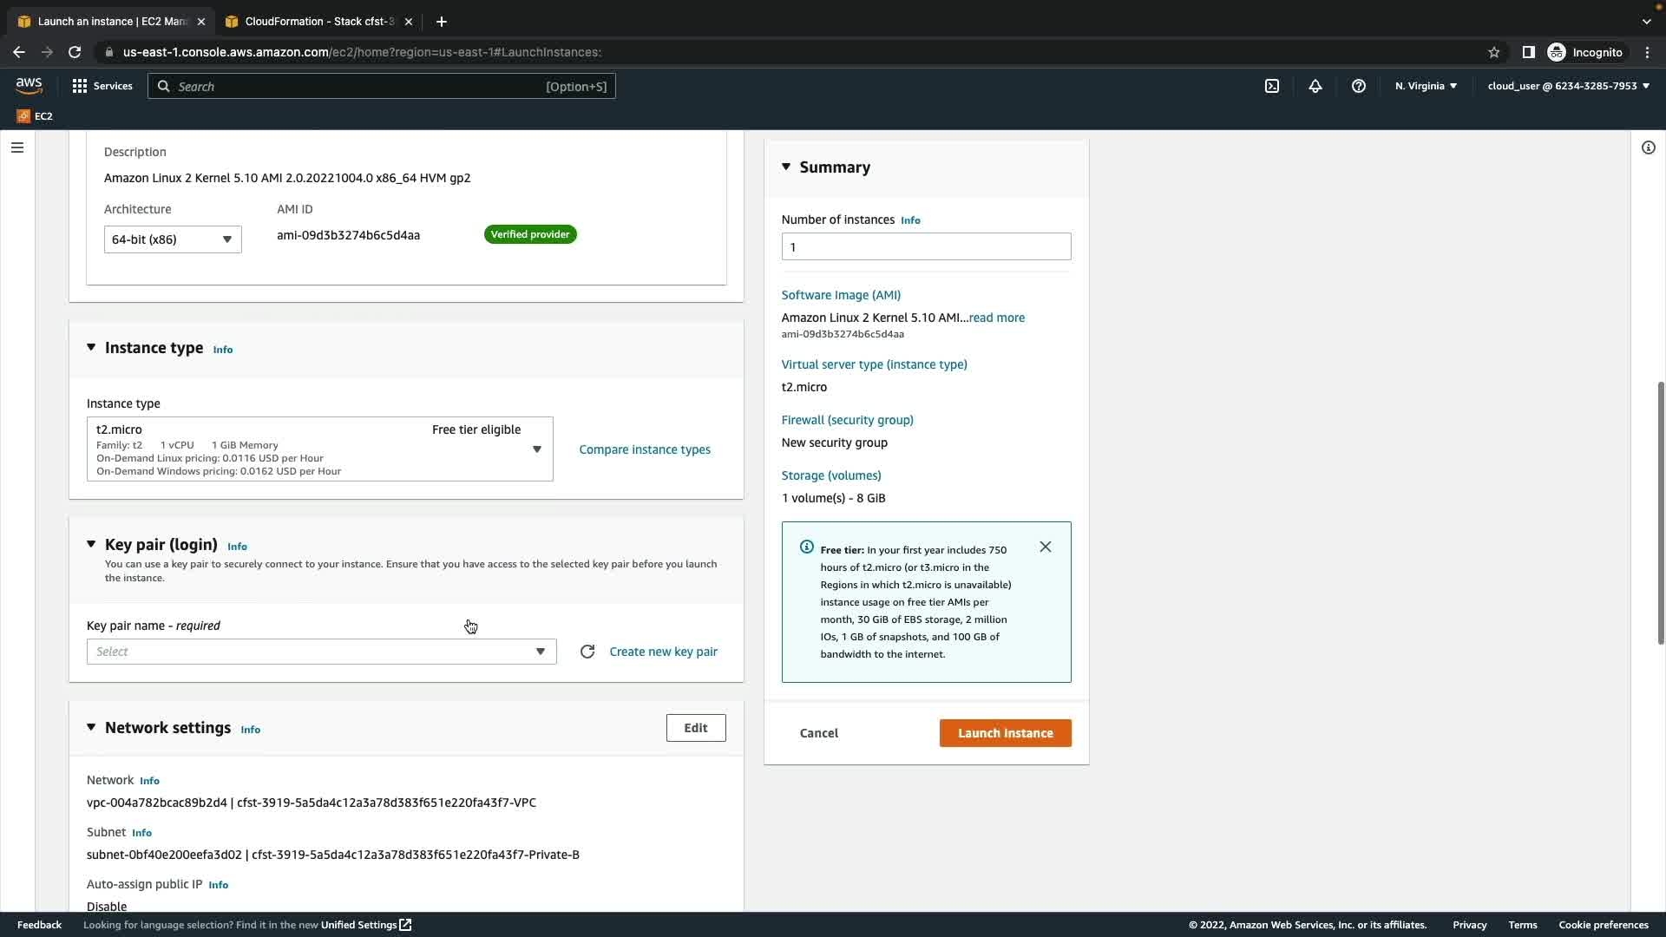The image size is (1666, 937).
Task: Open the left navigation hamburger menu
Action: [x=17, y=147]
